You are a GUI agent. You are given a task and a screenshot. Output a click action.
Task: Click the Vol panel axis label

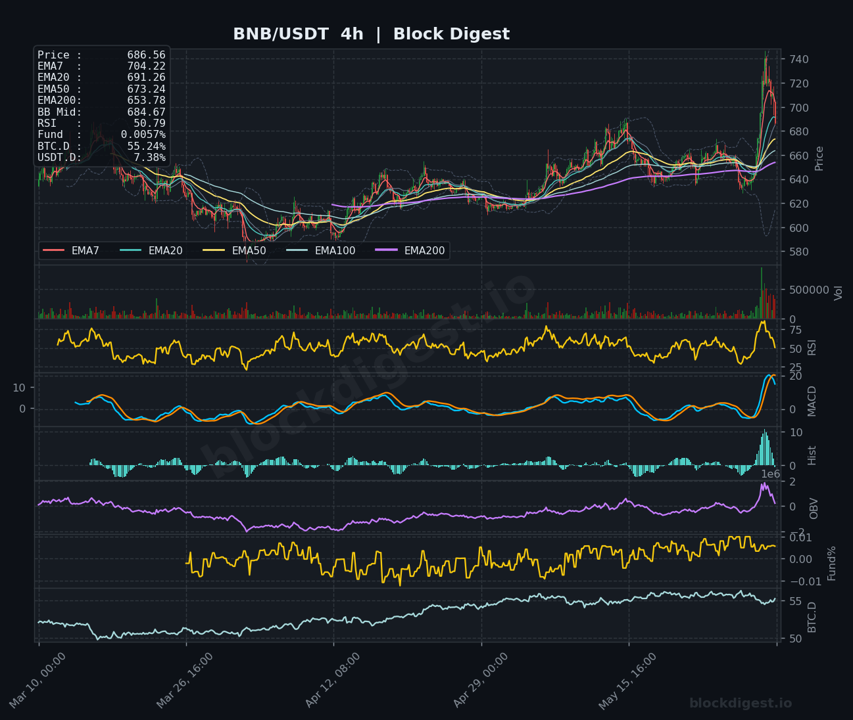[x=839, y=292]
